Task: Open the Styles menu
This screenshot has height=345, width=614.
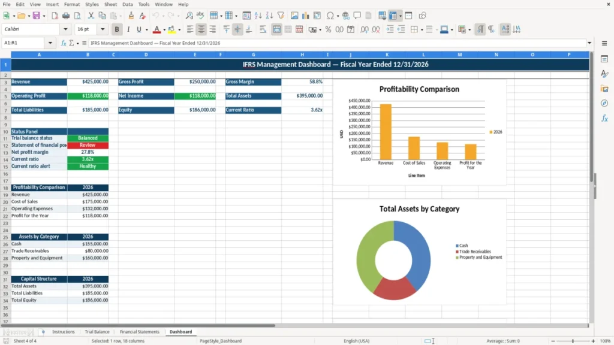Action: point(92,4)
